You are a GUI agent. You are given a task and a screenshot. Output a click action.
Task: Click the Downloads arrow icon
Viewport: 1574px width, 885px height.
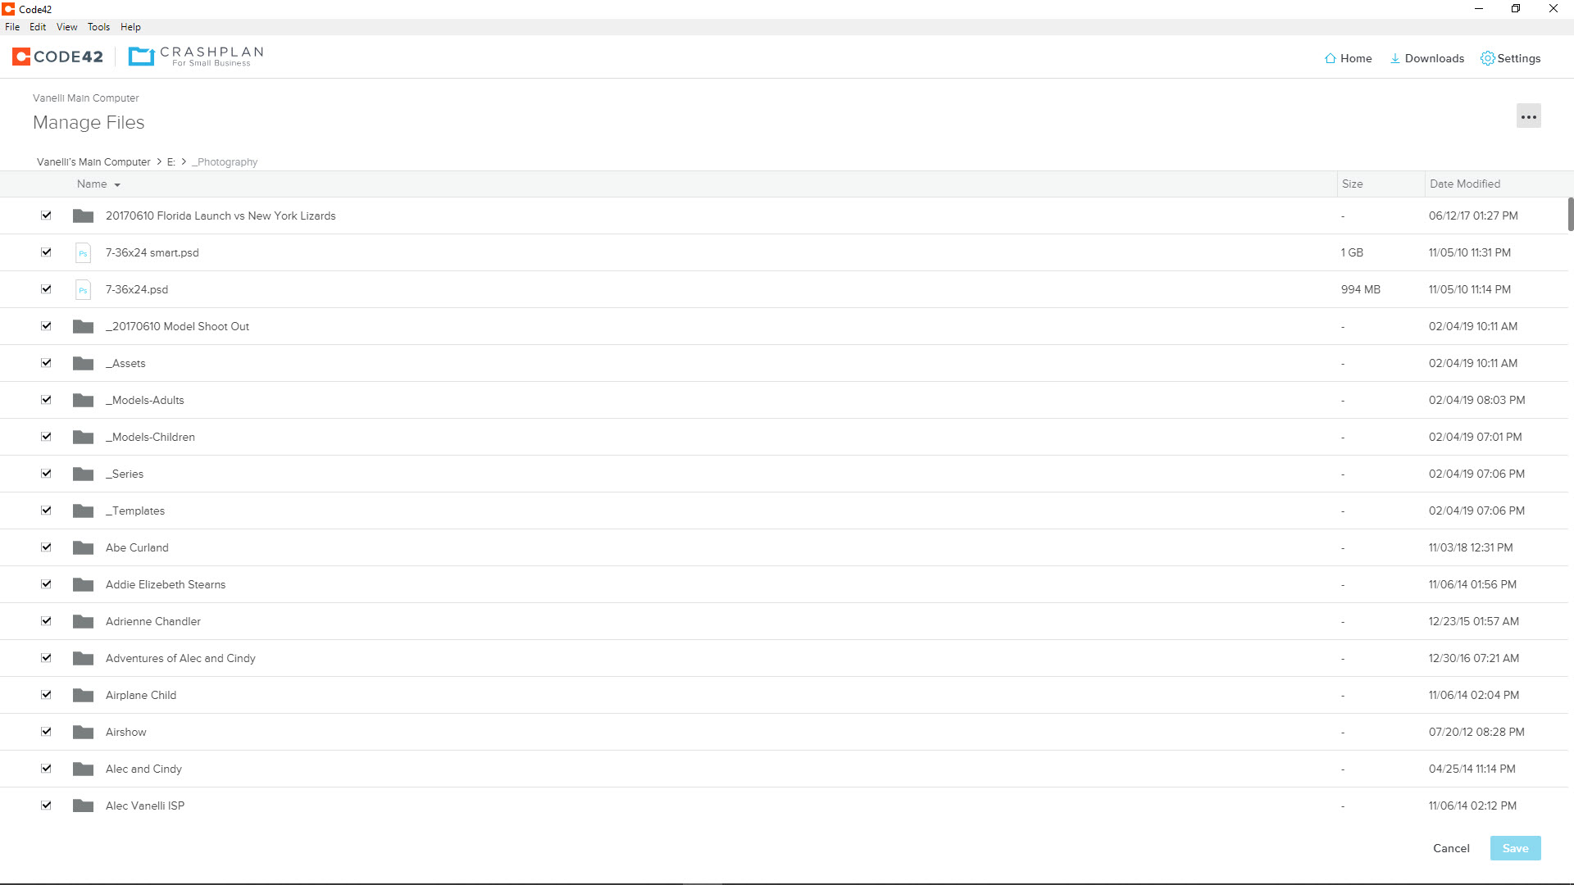(1394, 58)
